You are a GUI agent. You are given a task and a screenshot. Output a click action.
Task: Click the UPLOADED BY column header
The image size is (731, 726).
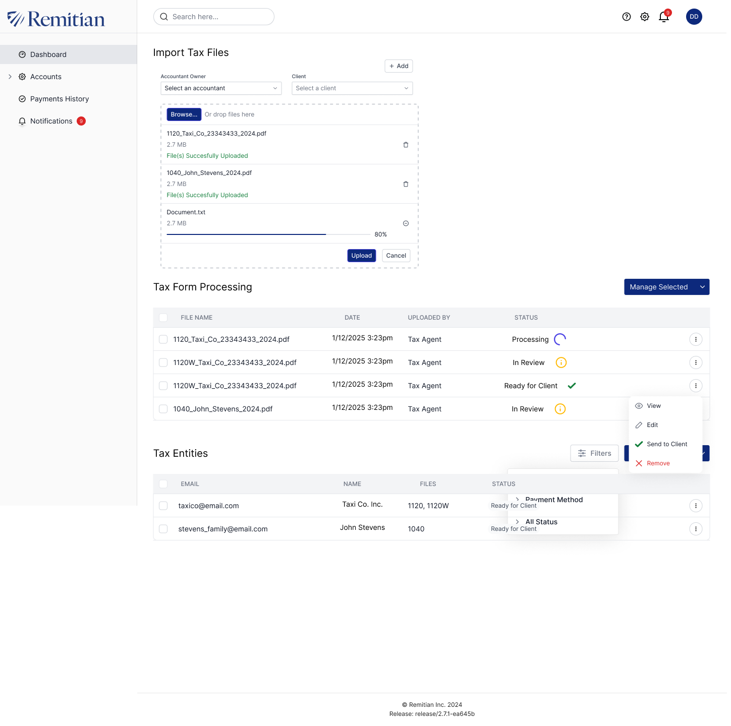429,318
